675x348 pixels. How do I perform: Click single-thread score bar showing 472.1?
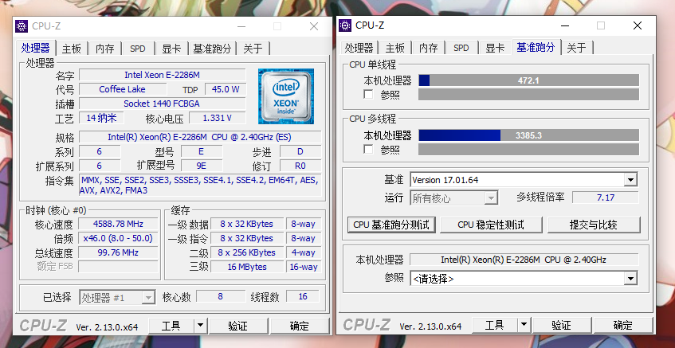(x=528, y=80)
